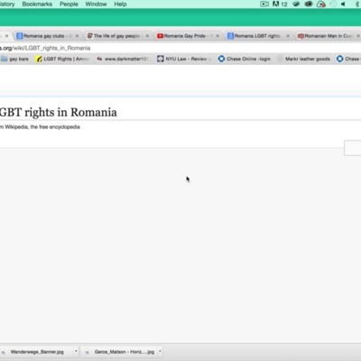This screenshot has height=361, width=361.
Task: Open the Window menu
Action: point(96,5)
